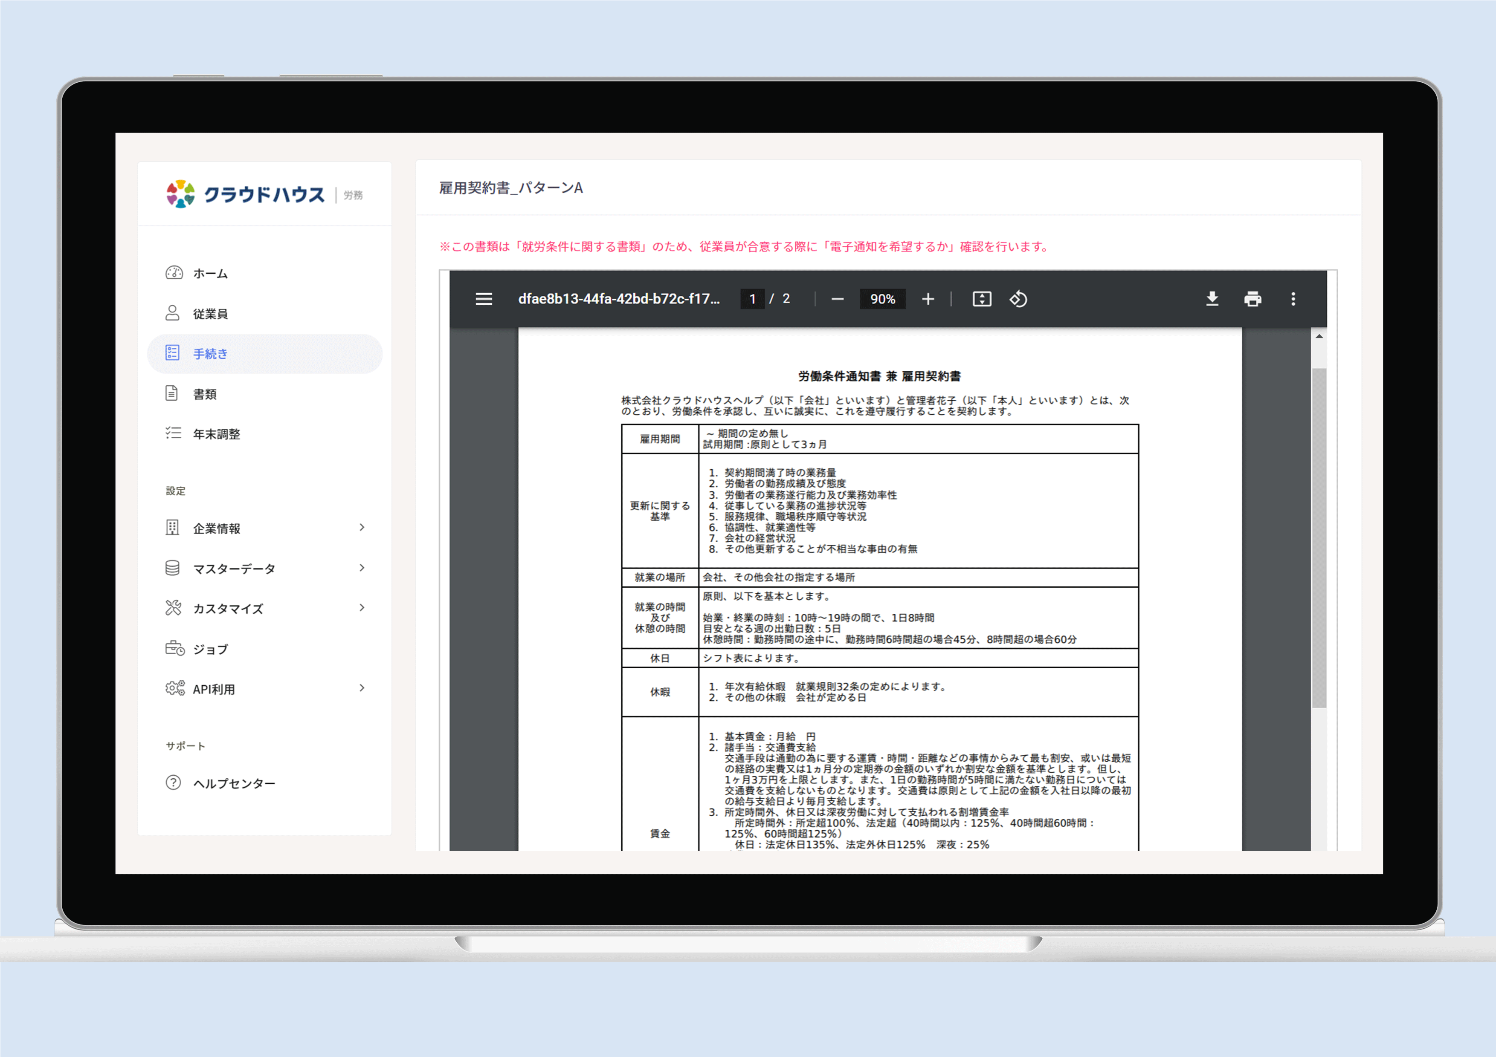Open PDF viewer more options menu

1293,299
